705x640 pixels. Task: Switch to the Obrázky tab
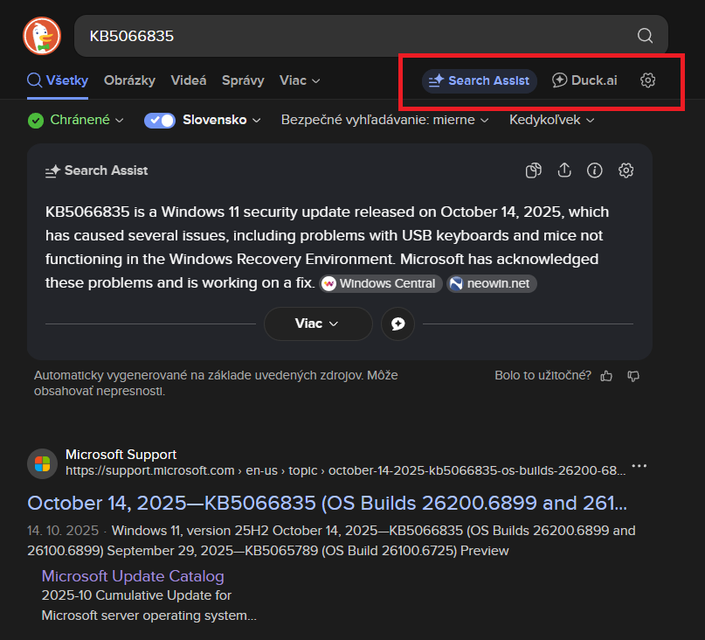(129, 80)
